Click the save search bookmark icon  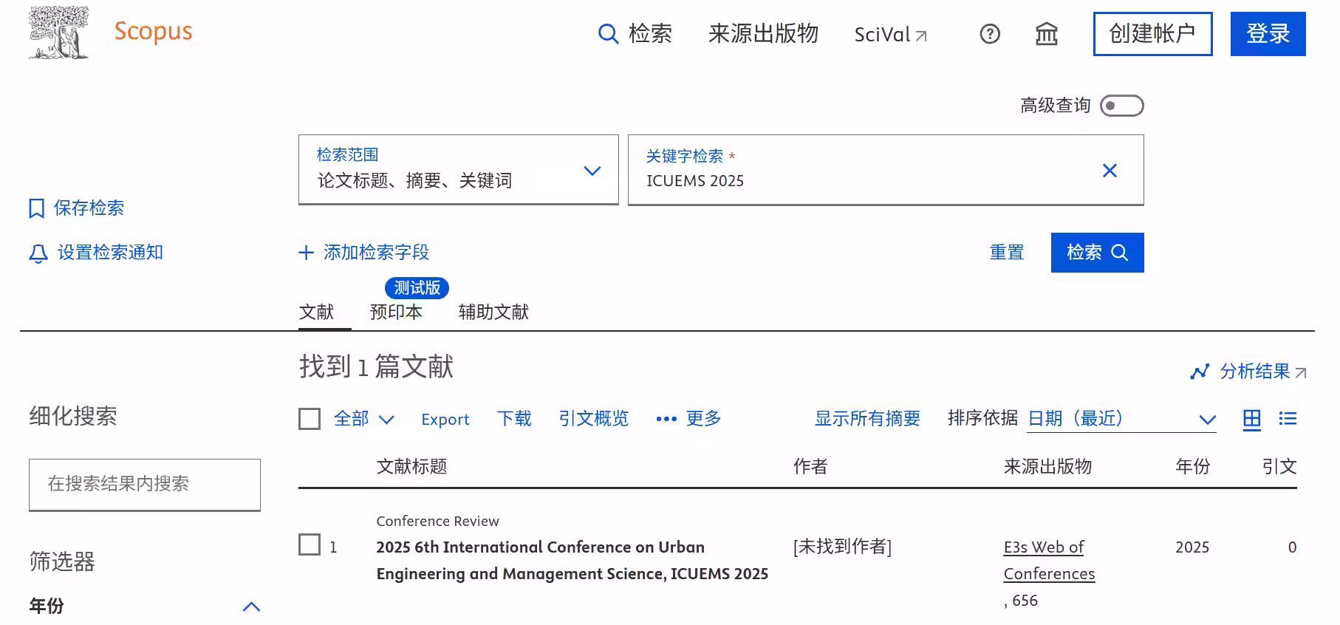pyautogui.click(x=36, y=208)
